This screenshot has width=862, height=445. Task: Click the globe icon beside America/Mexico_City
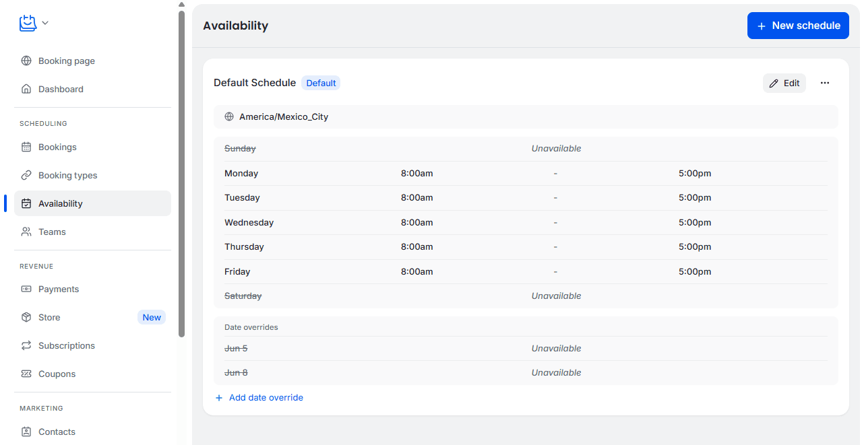click(229, 116)
